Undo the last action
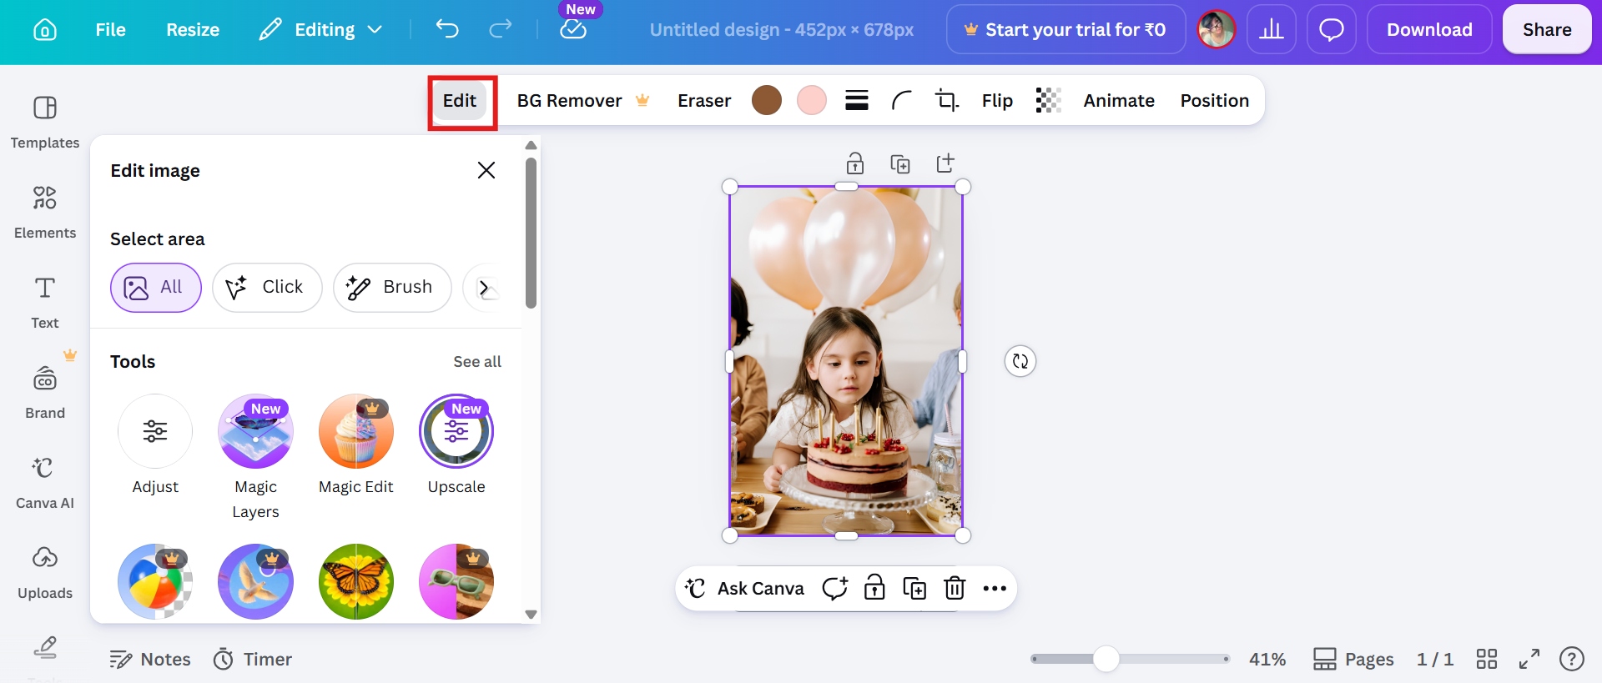This screenshot has width=1602, height=683. 447,30
